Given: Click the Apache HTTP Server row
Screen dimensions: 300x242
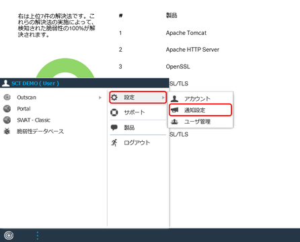Looking at the screenshot, I should pyautogui.click(x=192, y=50).
